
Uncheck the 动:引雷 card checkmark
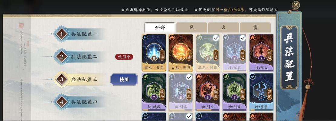(189, 77)
